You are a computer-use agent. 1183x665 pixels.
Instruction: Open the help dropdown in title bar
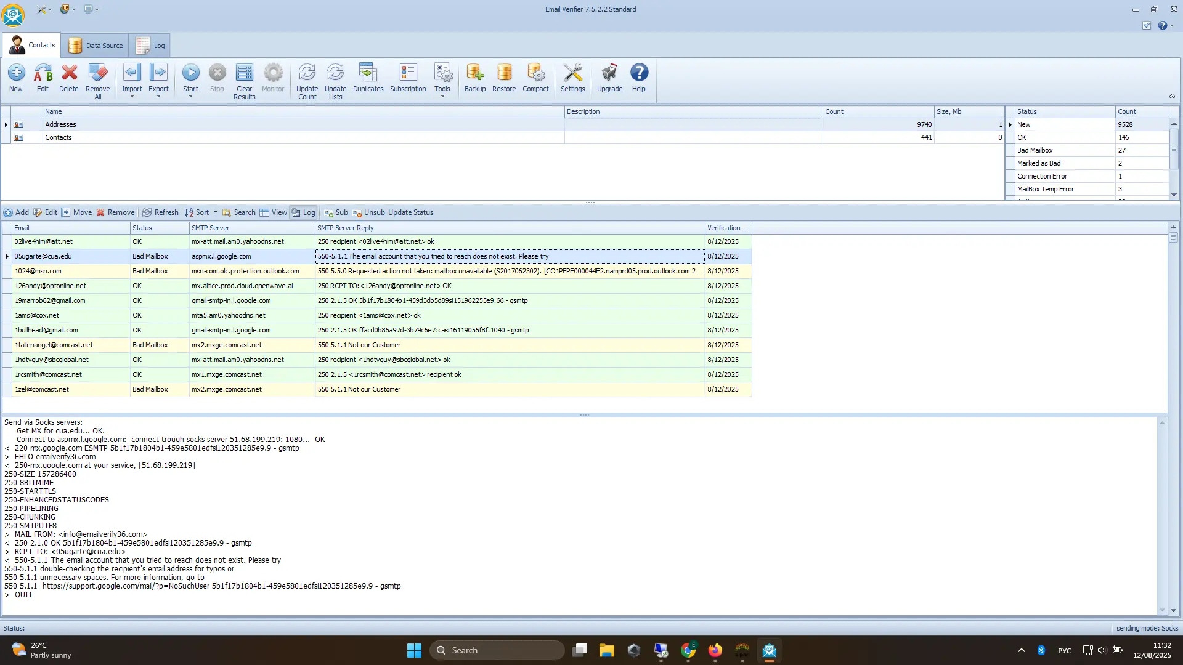1171,25
